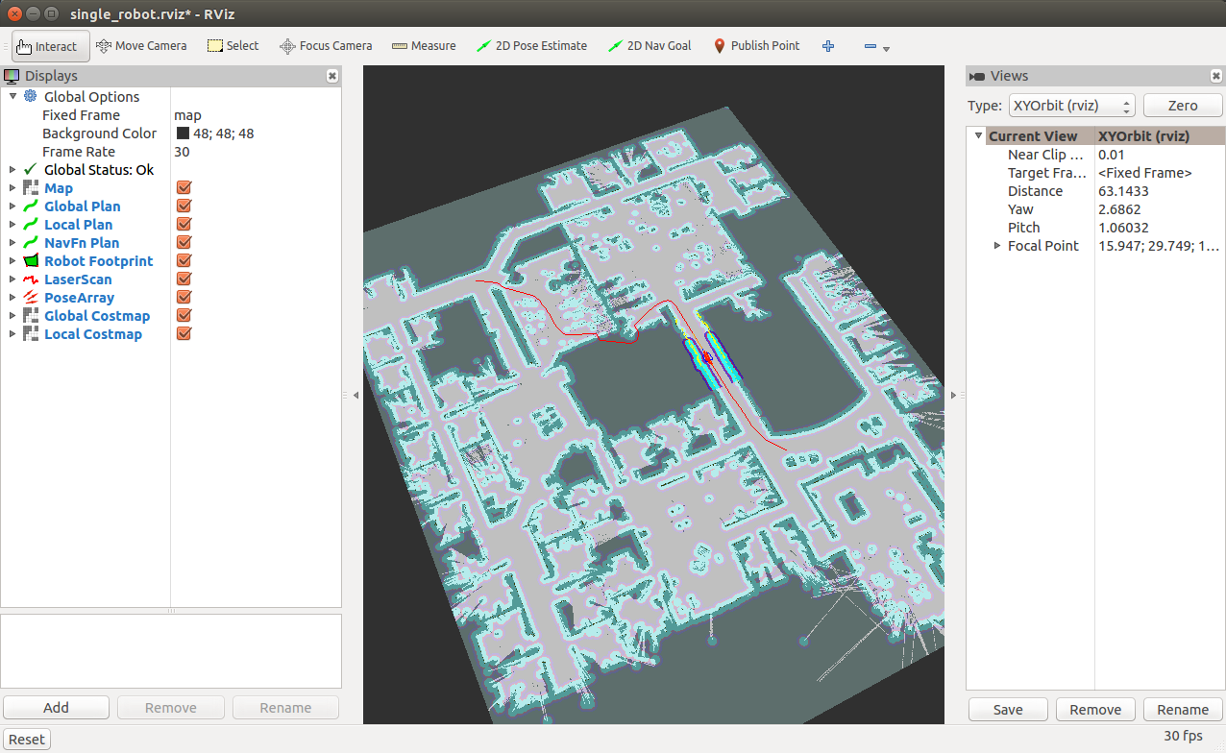The height and width of the screenshot is (753, 1226).
Task: Open the view Type dropdown XYOrbit
Action: point(1071,106)
